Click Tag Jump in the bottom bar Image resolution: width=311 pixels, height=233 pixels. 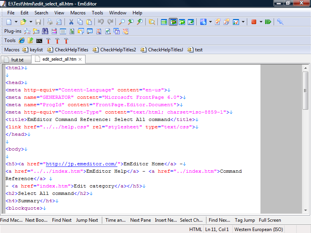(x=245, y=220)
